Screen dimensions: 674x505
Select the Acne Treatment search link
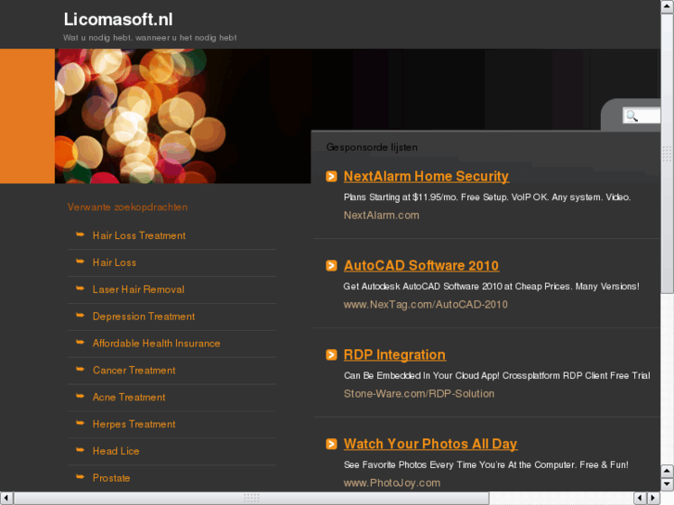(x=129, y=398)
